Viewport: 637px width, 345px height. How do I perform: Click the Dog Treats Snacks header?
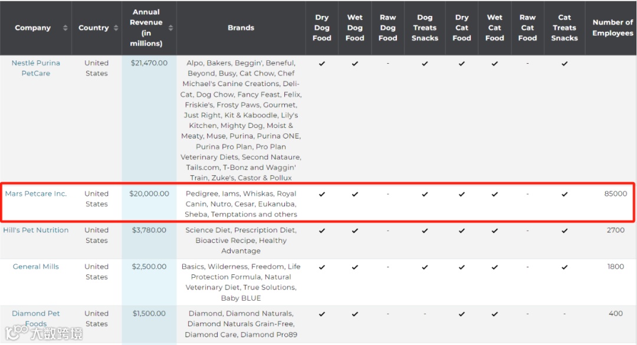[425, 28]
